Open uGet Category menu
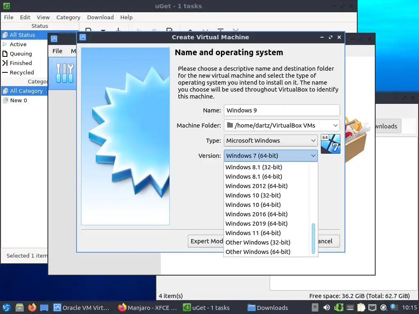This screenshot has height=314, width=419. pos(68,17)
